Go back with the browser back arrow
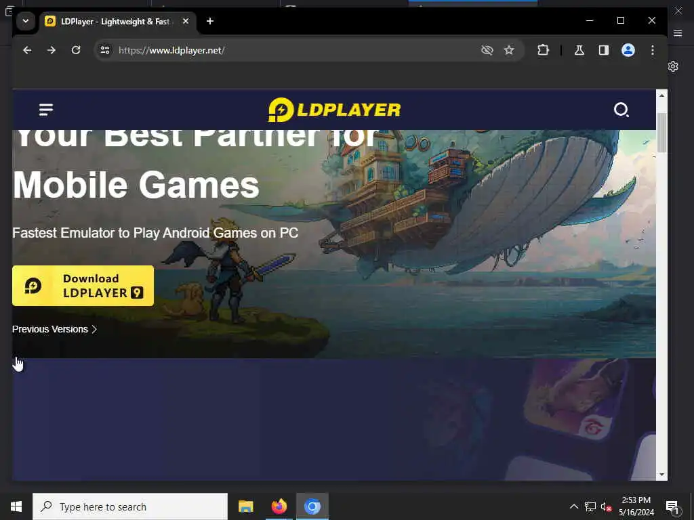This screenshot has width=694, height=520. point(27,50)
